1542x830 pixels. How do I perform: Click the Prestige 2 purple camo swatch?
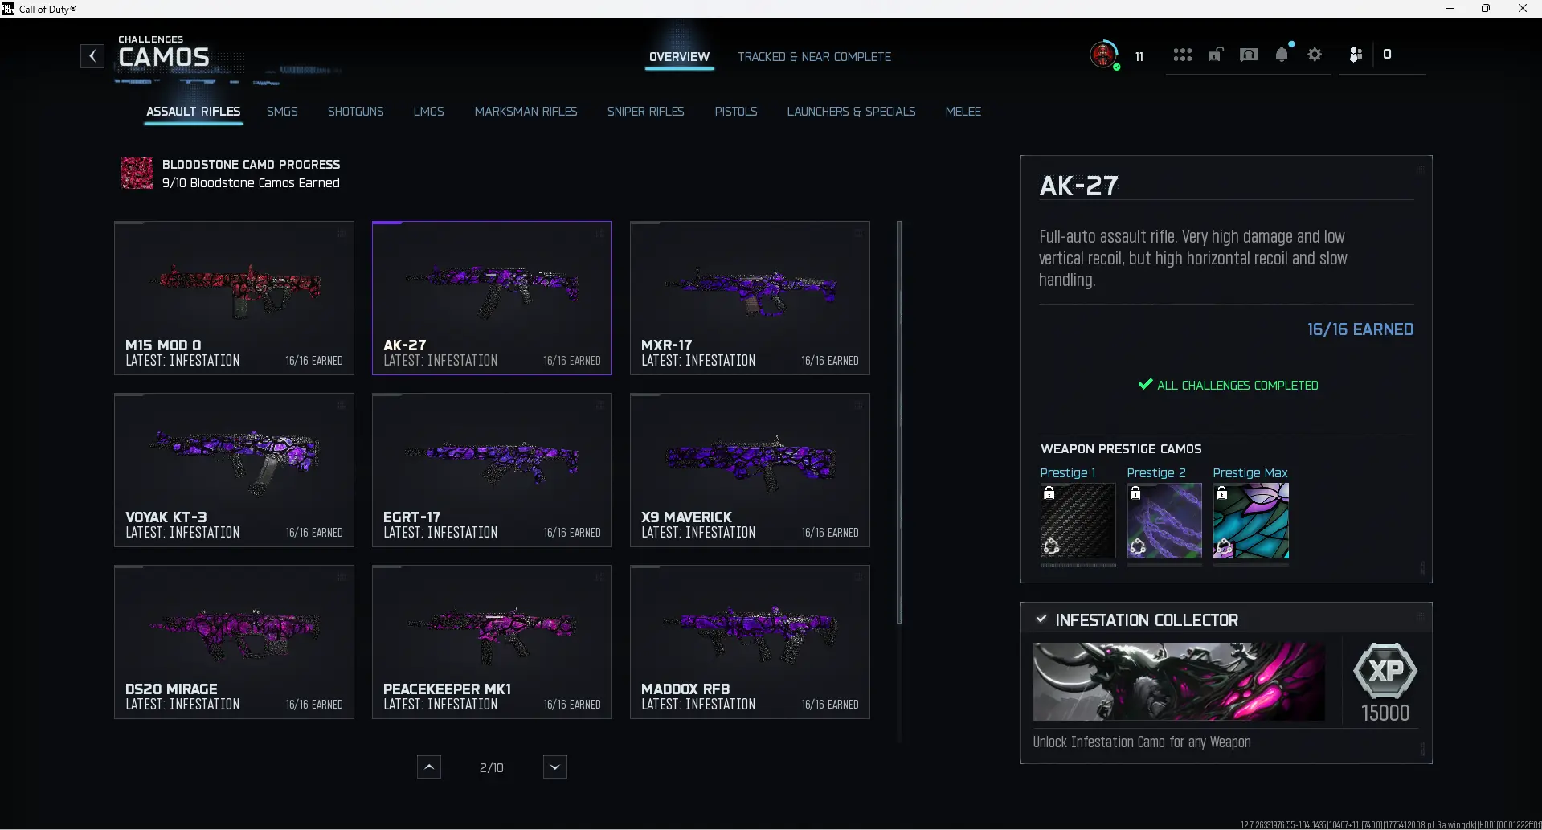coord(1164,521)
